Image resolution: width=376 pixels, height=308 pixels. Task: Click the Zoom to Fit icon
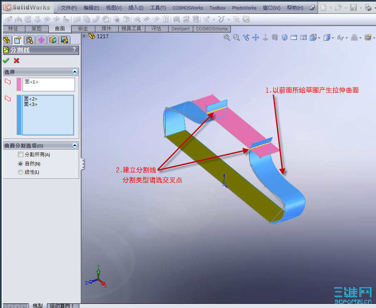point(227,37)
